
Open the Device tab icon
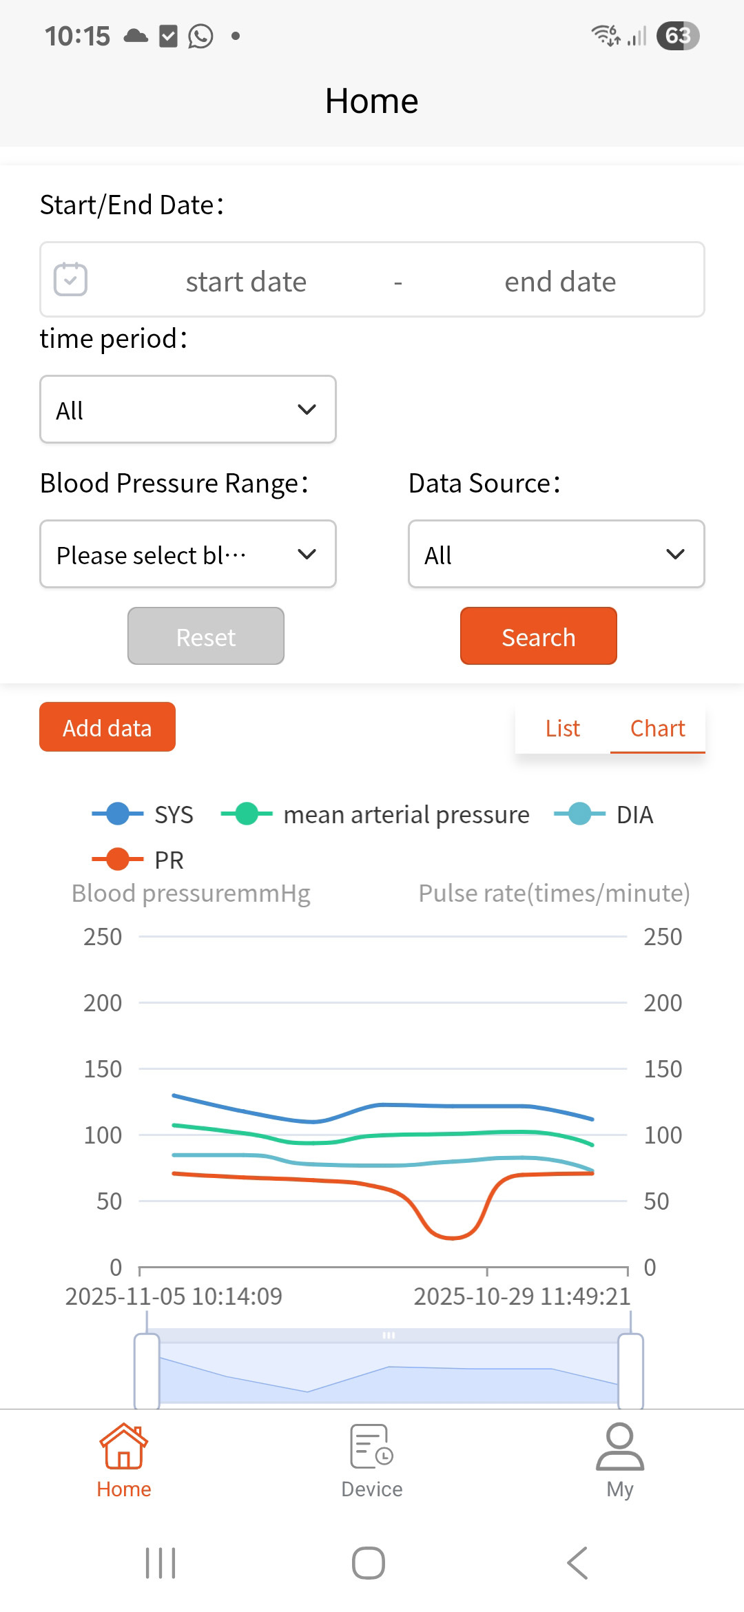tap(372, 1446)
